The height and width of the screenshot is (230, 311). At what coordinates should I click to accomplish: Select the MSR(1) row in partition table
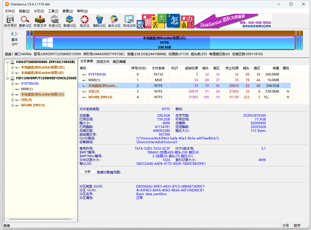point(185,80)
